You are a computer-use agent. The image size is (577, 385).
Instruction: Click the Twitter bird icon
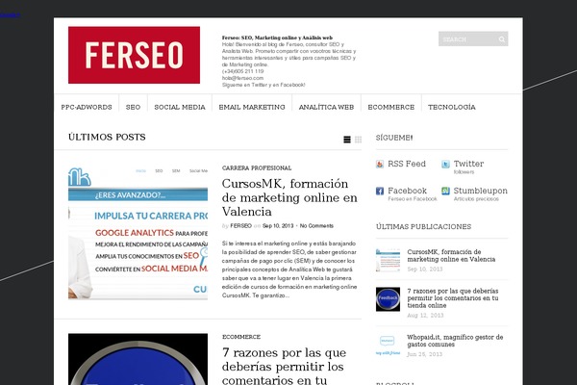click(445, 164)
